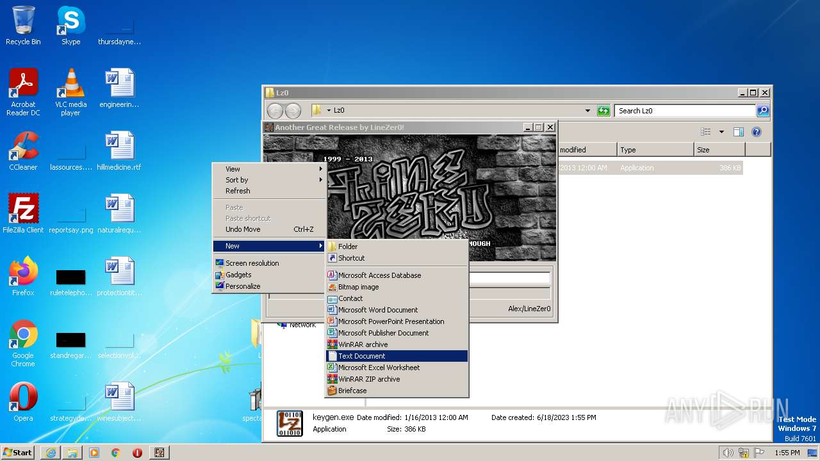Viewport: 820px width, 461px height.
Task: Launch the FileZilla Client shortcut
Action: (x=23, y=214)
